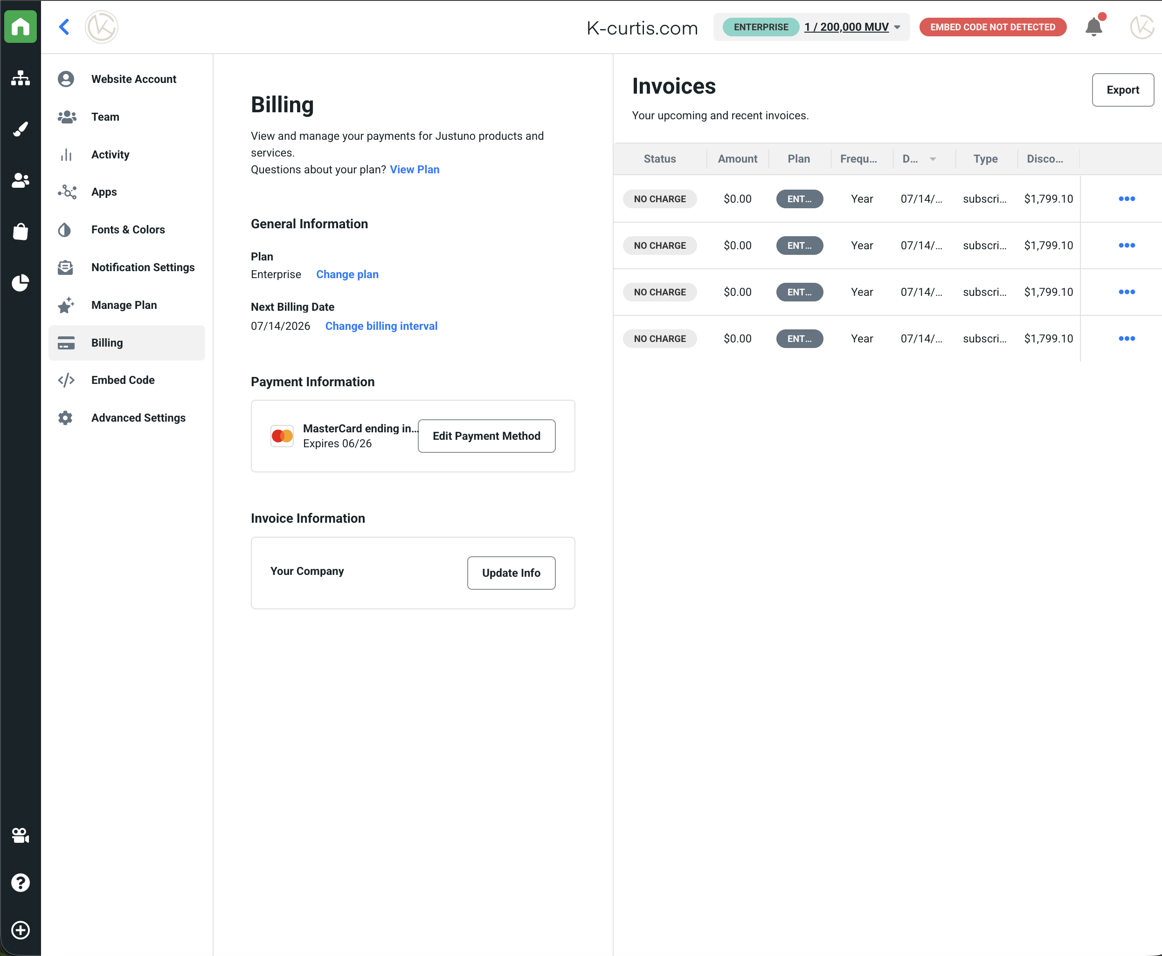The width and height of the screenshot is (1162, 956).
Task: Click the green home icon
Action: [x=21, y=26]
